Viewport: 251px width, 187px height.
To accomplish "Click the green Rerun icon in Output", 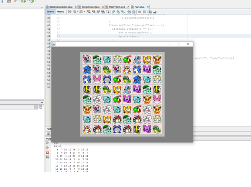I will point(47,142).
